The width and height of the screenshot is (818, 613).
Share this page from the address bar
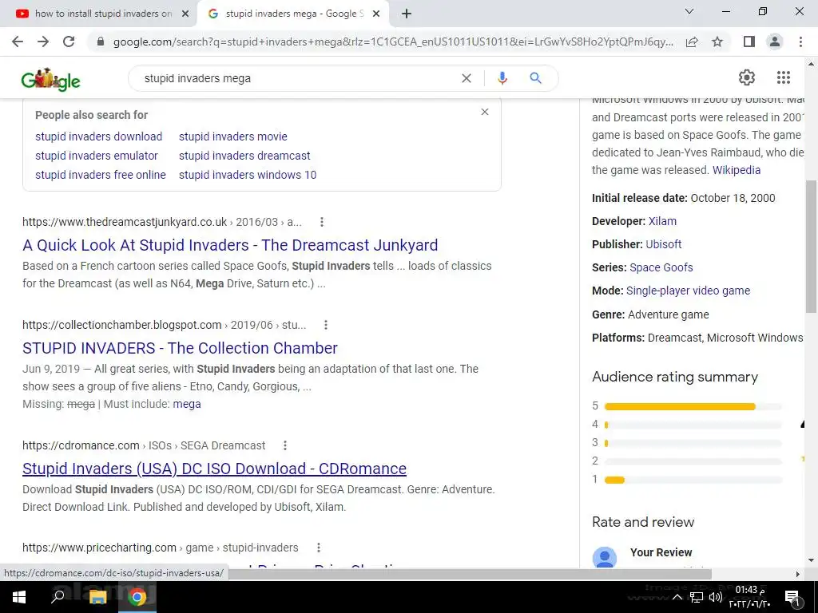pos(692,42)
